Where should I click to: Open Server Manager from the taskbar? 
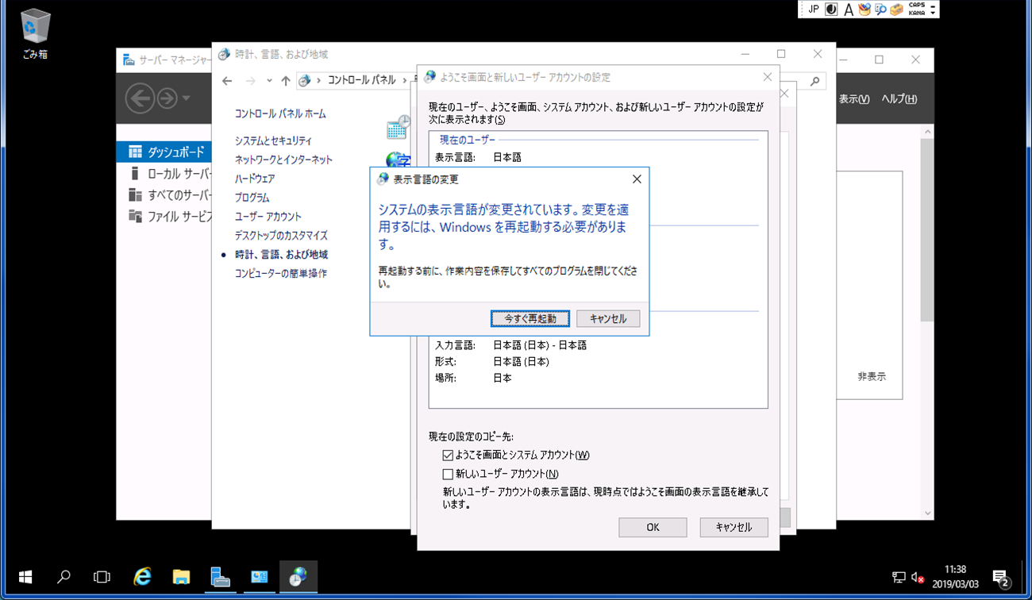(220, 577)
